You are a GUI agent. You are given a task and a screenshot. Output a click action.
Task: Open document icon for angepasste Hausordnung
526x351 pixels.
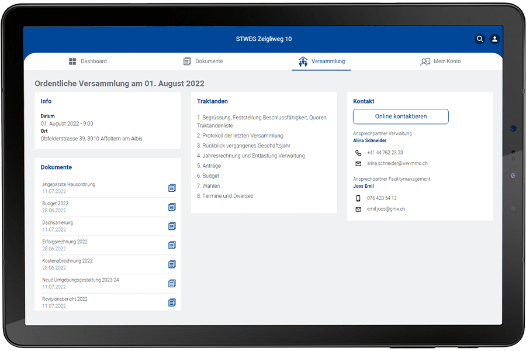[x=172, y=188]
